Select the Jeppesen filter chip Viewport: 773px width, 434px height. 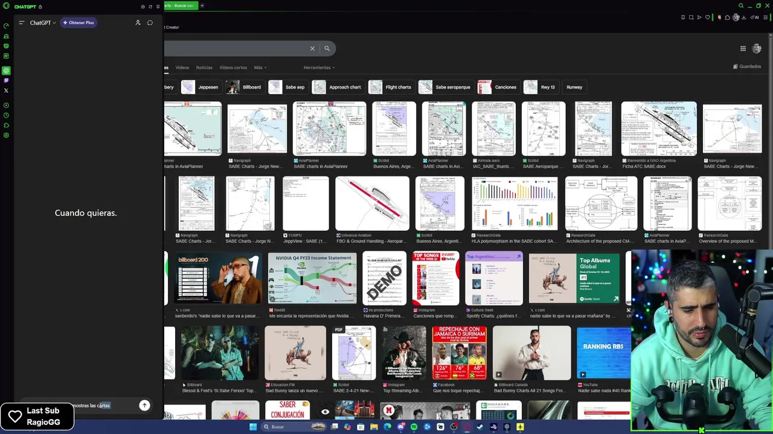point(200,87)
